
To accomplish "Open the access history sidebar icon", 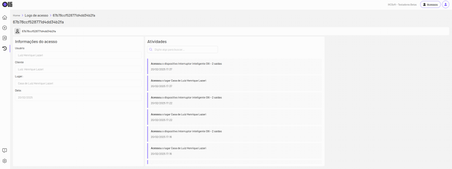I will [4, 48].
